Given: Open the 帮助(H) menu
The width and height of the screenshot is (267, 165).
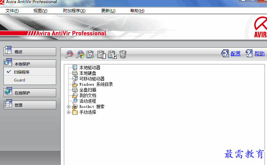Looking at the screenshot, I should tap(137, 11).
